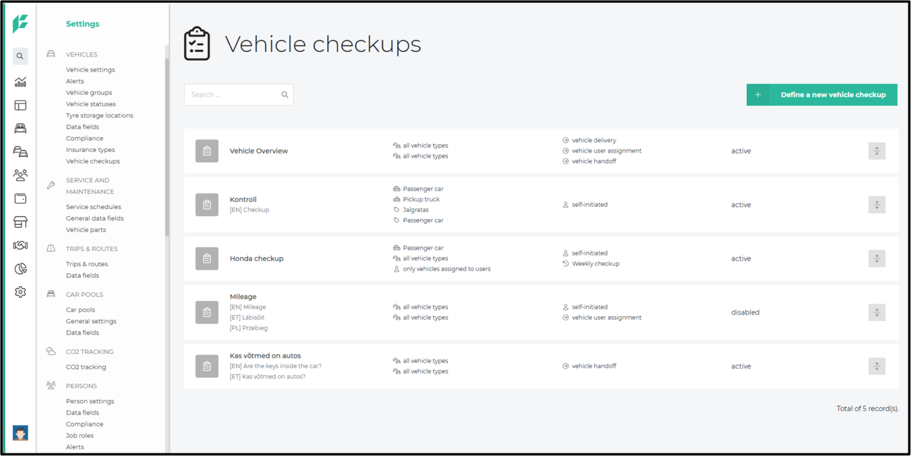This screenshot has width=911, height=456.
Task: Click the clipboard icon of Mileage row
Action: pyautogui.click(x=207, y=312)
